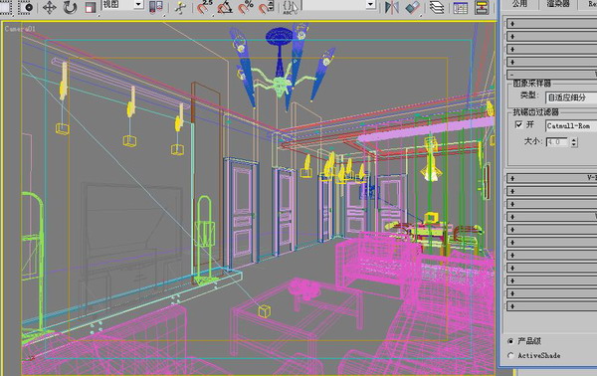Toggle the Spinner Snap icon
597x376 pixels.
(266, 7)
